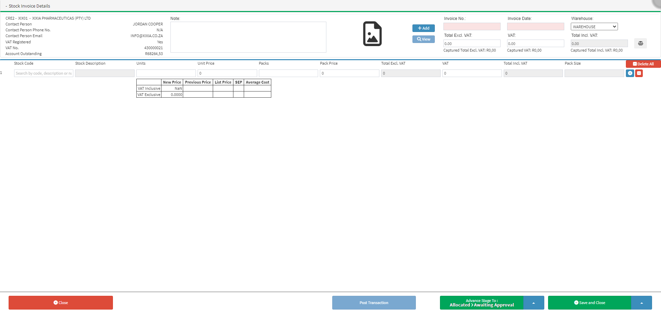Click the Previous Price column header
Viewport: 661px width, 313px height.
pos(198,82)
